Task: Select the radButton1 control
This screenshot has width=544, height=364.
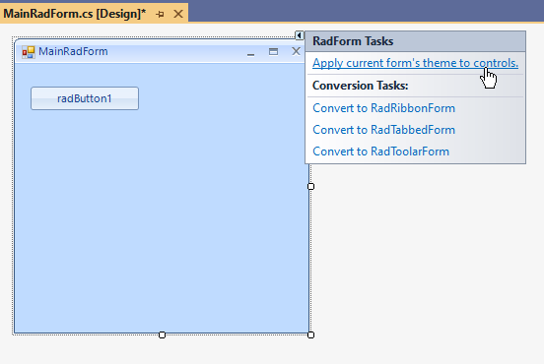Action: 85,98
